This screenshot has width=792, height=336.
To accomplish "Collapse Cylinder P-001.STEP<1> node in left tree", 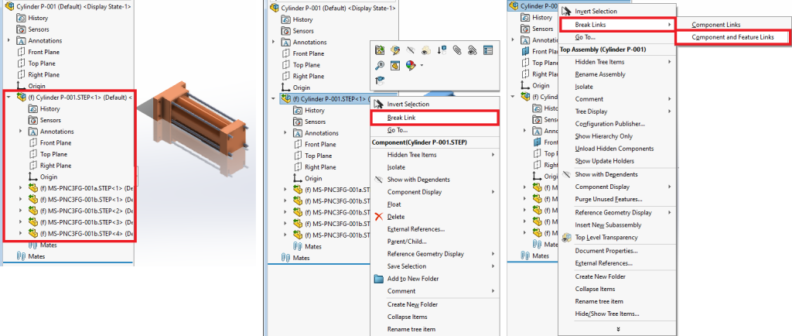I will tap(9, 98).
